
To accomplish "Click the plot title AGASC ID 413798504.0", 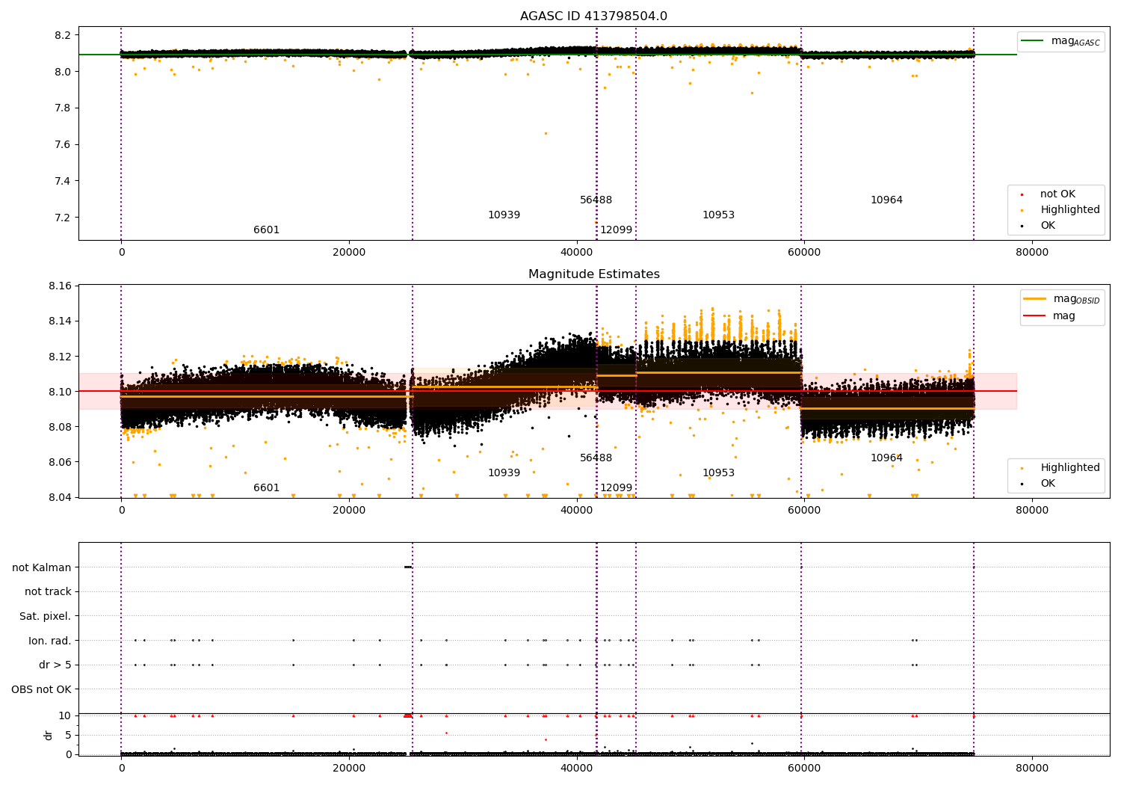I will click(593, 16).
